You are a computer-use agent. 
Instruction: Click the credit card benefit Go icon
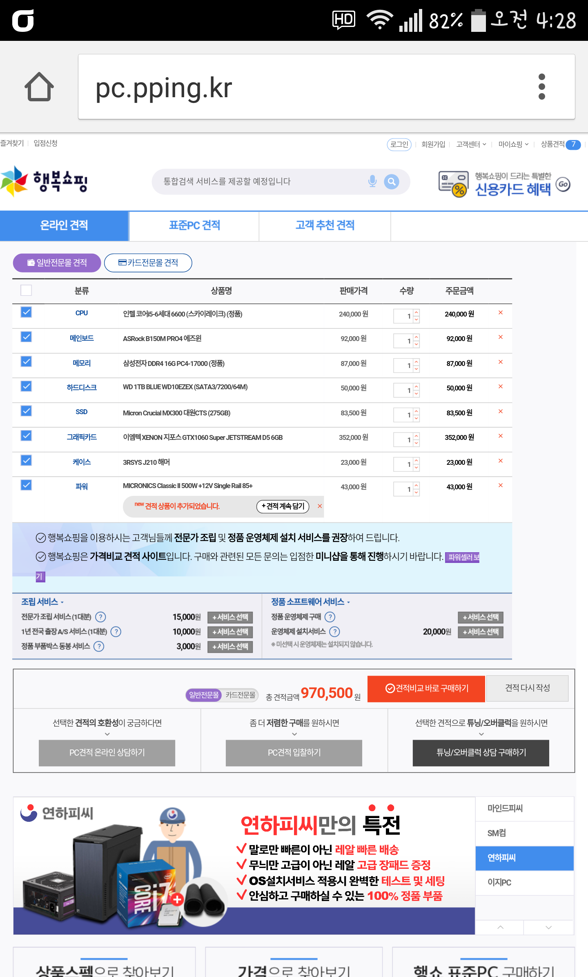(563, 184)
